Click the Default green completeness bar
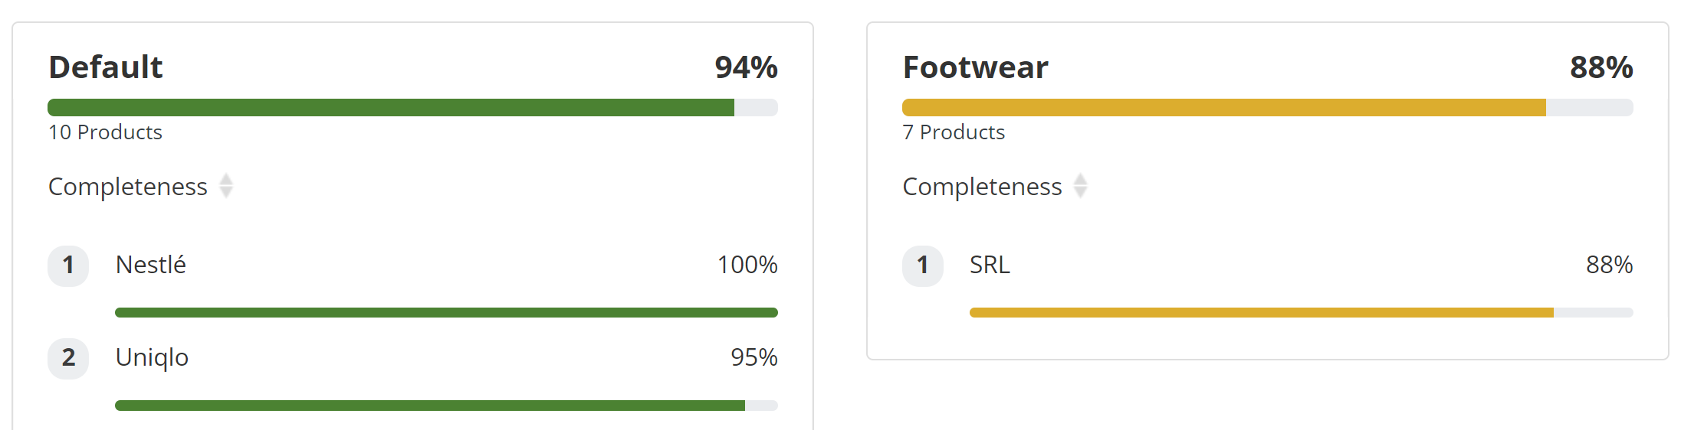The width and height of the screenshot is (1681, 430). pyautogui.click(x=412, y=107)
